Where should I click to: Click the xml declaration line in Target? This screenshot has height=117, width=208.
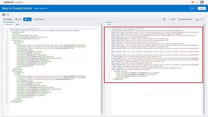(x=128, y=29)
